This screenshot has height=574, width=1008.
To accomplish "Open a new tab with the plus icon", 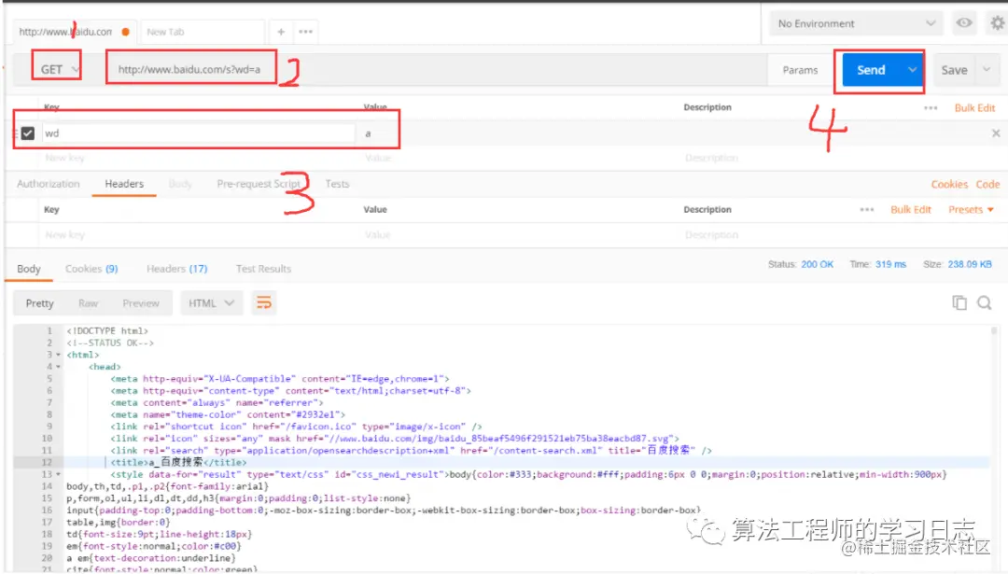I will point(281,32).
